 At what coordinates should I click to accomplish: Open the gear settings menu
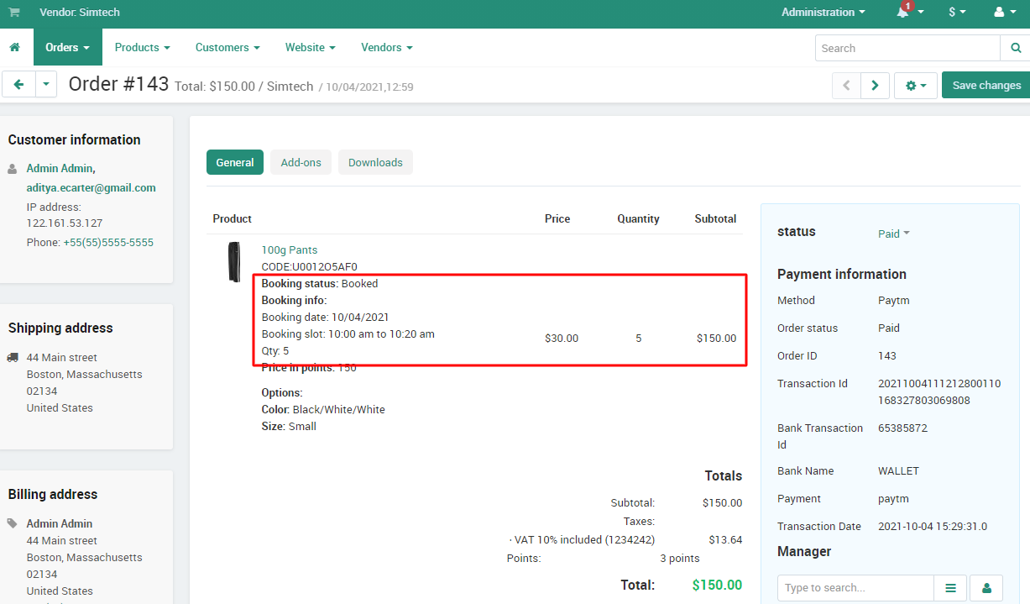coord(916,85)
